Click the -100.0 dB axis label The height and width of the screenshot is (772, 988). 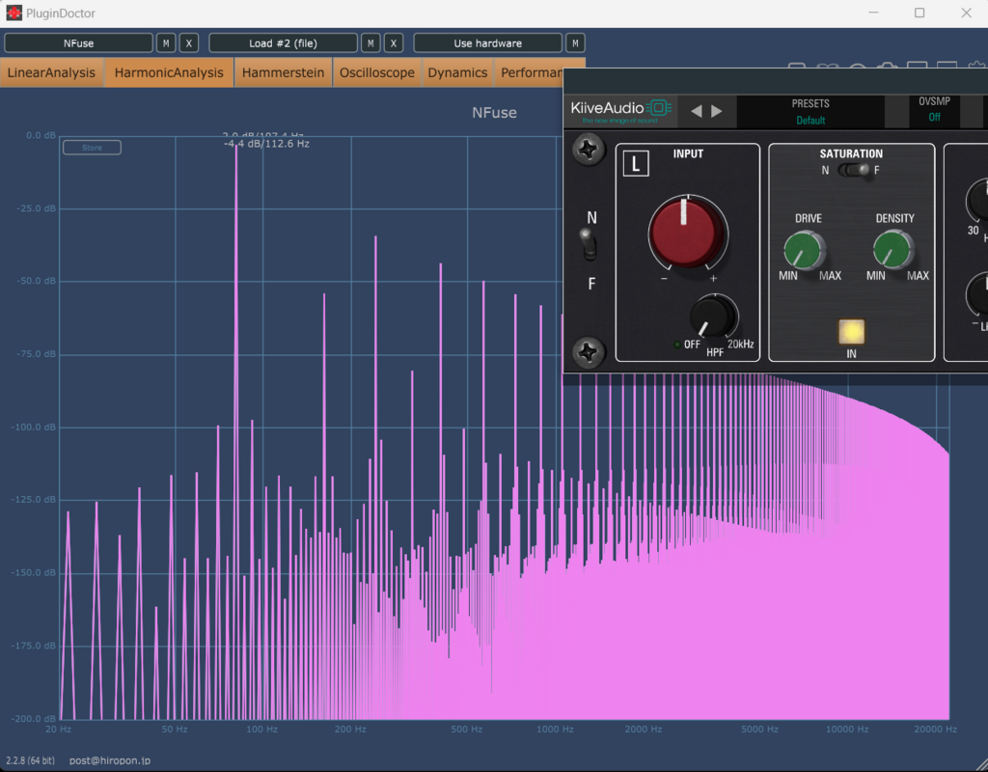[x=34, y=427]
